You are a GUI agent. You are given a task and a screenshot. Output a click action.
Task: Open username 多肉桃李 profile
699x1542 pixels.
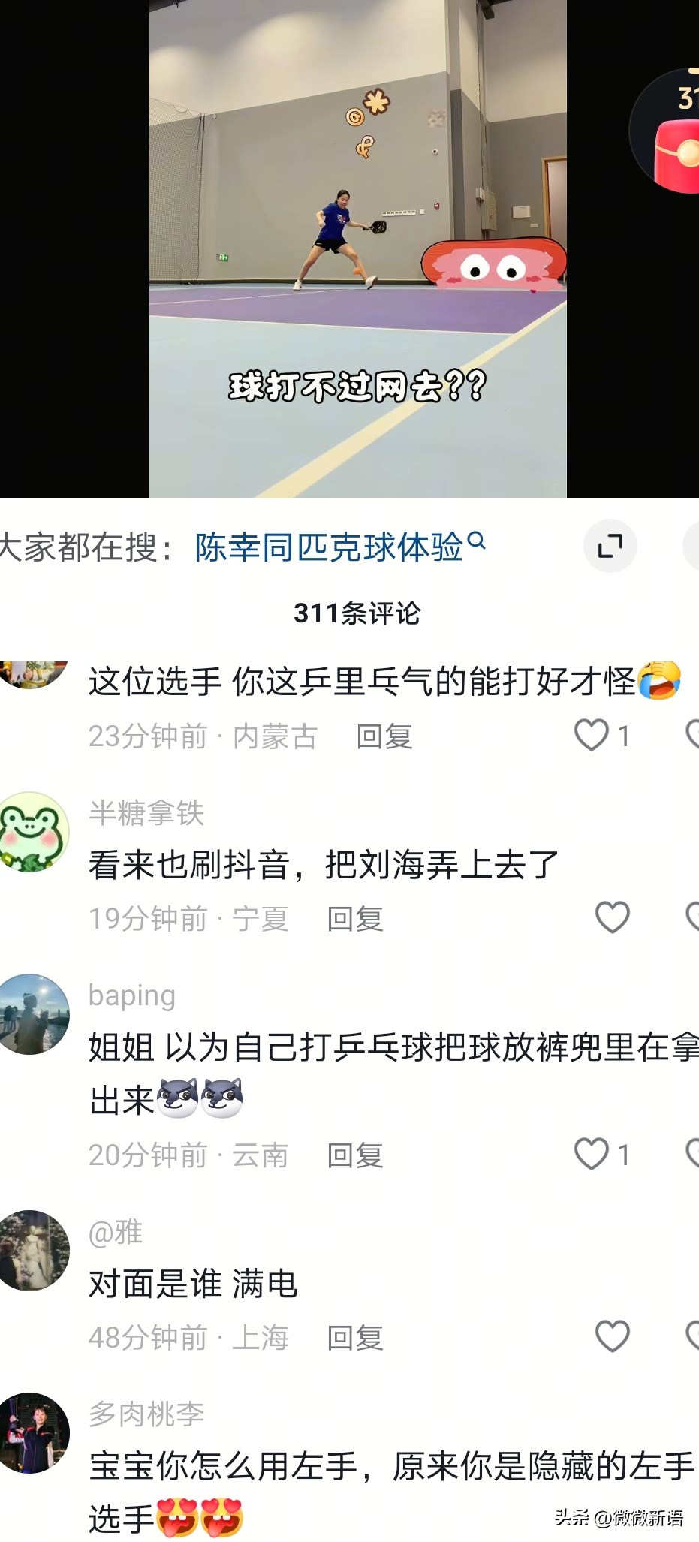[x=146, y=1414]
